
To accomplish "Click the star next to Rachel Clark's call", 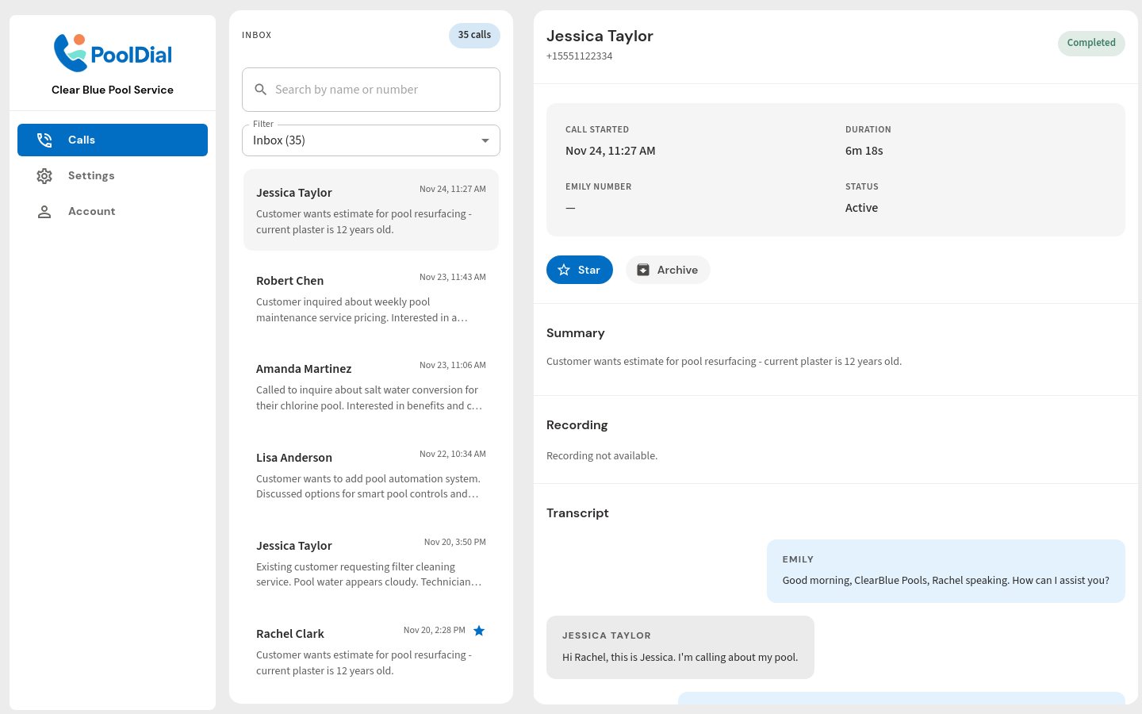I will (x=479, y=630).
